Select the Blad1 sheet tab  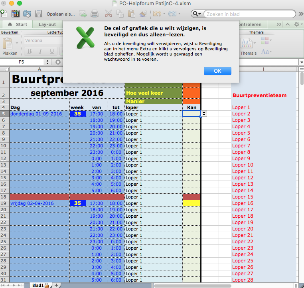tap(40, 285)
